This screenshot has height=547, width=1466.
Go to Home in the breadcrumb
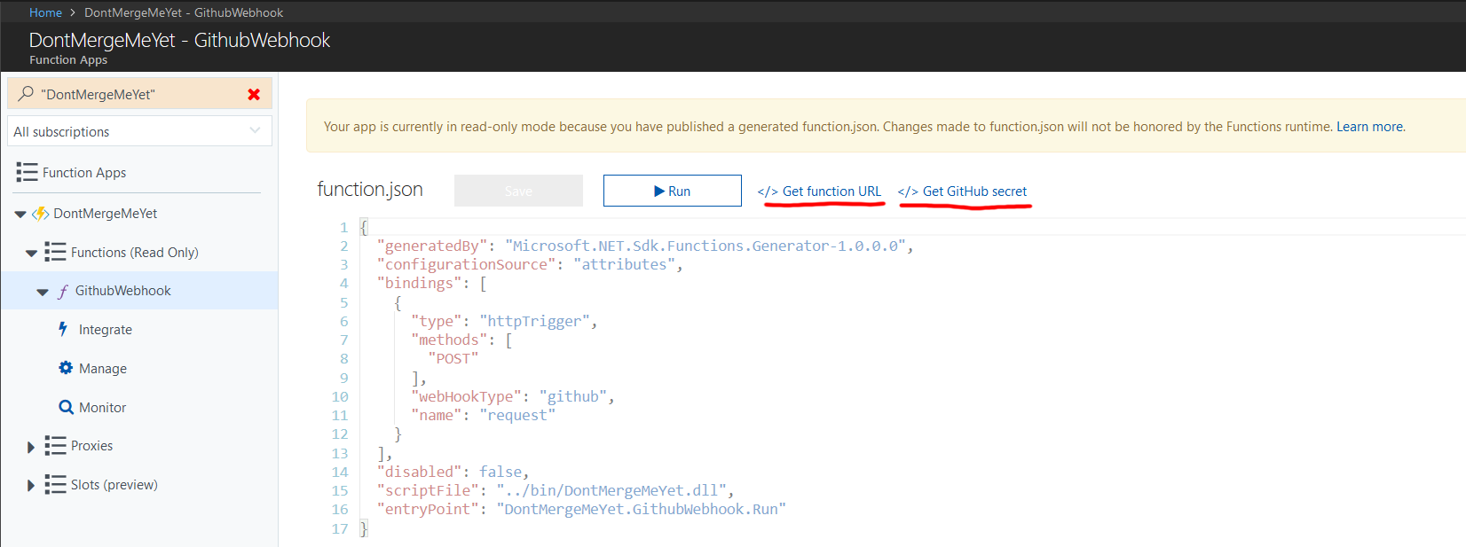pos(45,12)
